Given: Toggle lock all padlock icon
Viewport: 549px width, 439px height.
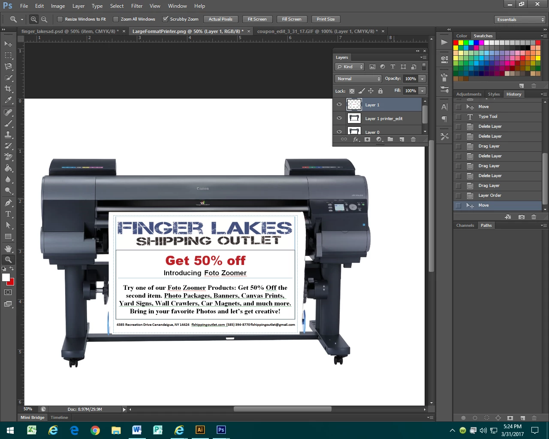Looking at the screenshot, I should click(x=380, y=91).
